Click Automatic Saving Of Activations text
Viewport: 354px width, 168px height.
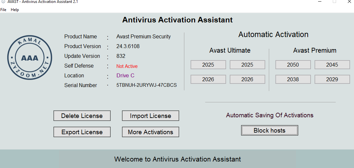point(270,115)
